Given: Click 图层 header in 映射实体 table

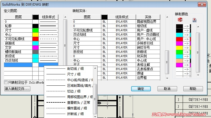Looking at the screenshot, I should (x=87, y=17).
